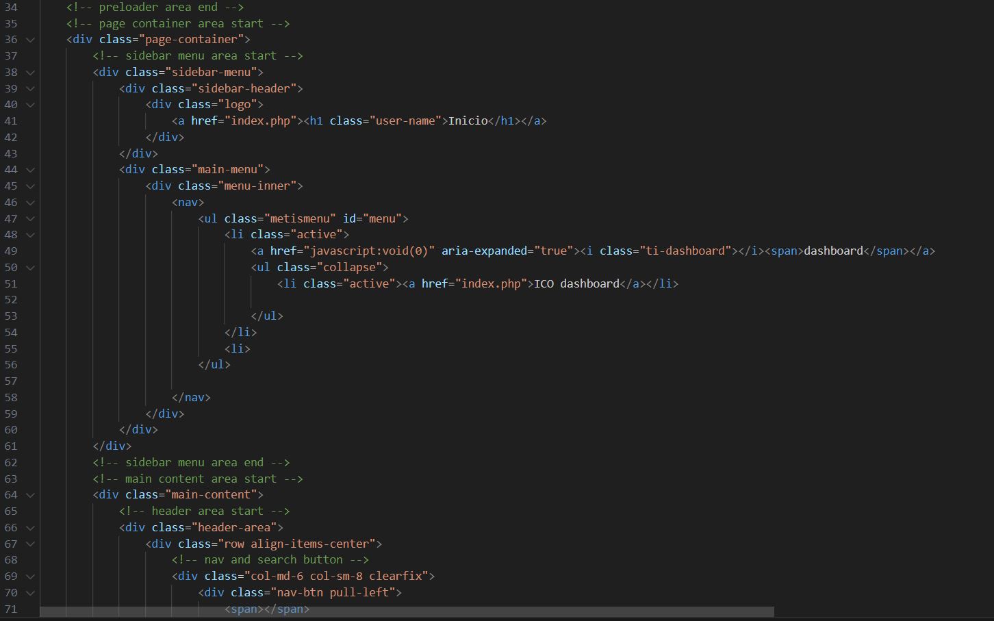
Task: Click the word Inicio on line 41
Action: [468, 121]
